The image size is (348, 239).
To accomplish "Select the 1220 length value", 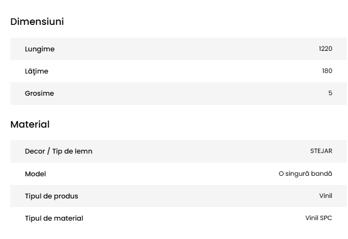I will [325, 49].
